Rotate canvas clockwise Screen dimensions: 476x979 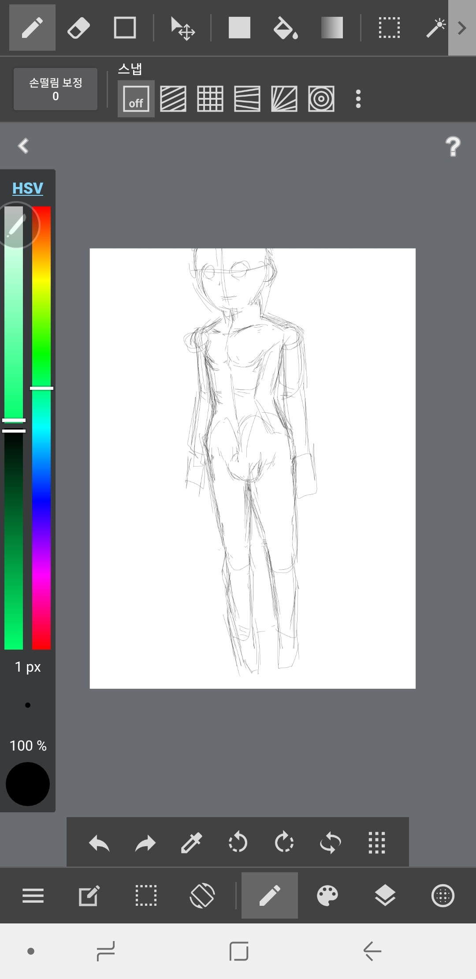click(x=284, y=842)
